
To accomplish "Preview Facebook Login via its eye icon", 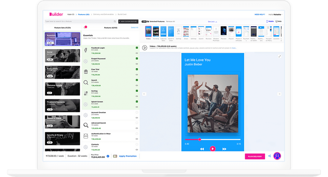I will tap(137, 53).
